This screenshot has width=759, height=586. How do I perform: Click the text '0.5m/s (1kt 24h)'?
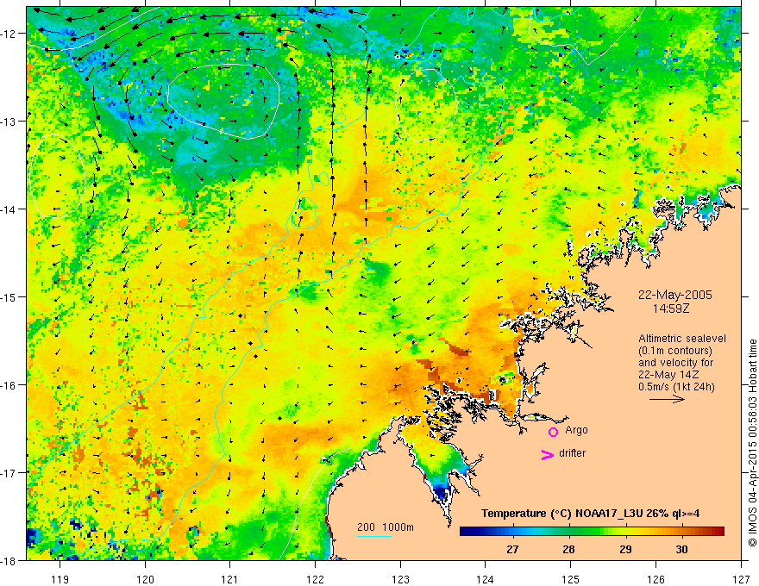tap(676, 387)
